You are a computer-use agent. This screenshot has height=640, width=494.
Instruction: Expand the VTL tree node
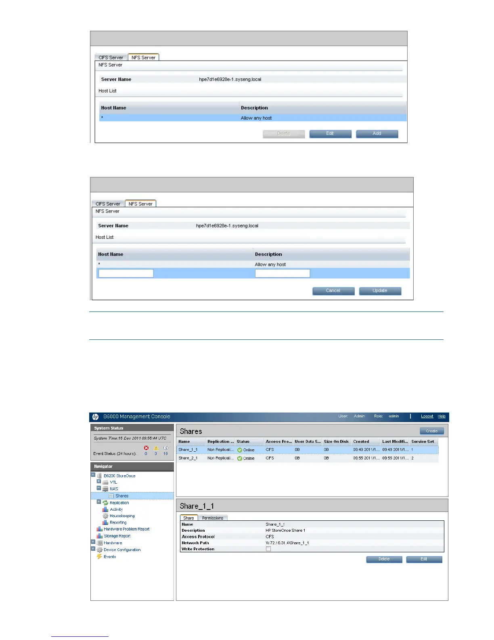pos(99,481)
